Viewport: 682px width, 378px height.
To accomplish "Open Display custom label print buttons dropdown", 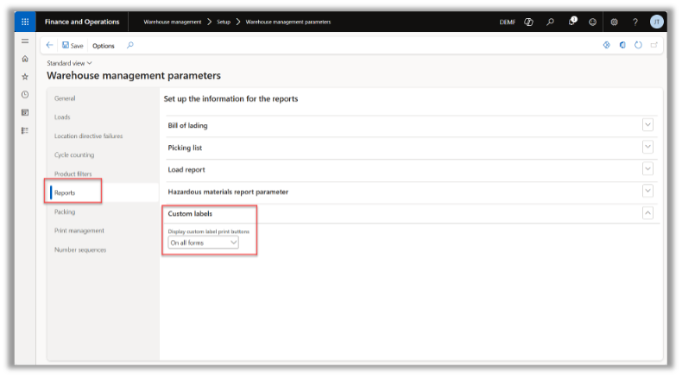I will click(x=203, y=243).
